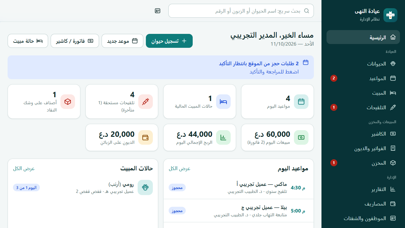Open the pending website booking requests banner
Image resolution: width=405 pixels, height=228 pixels.
click(161, 67)
